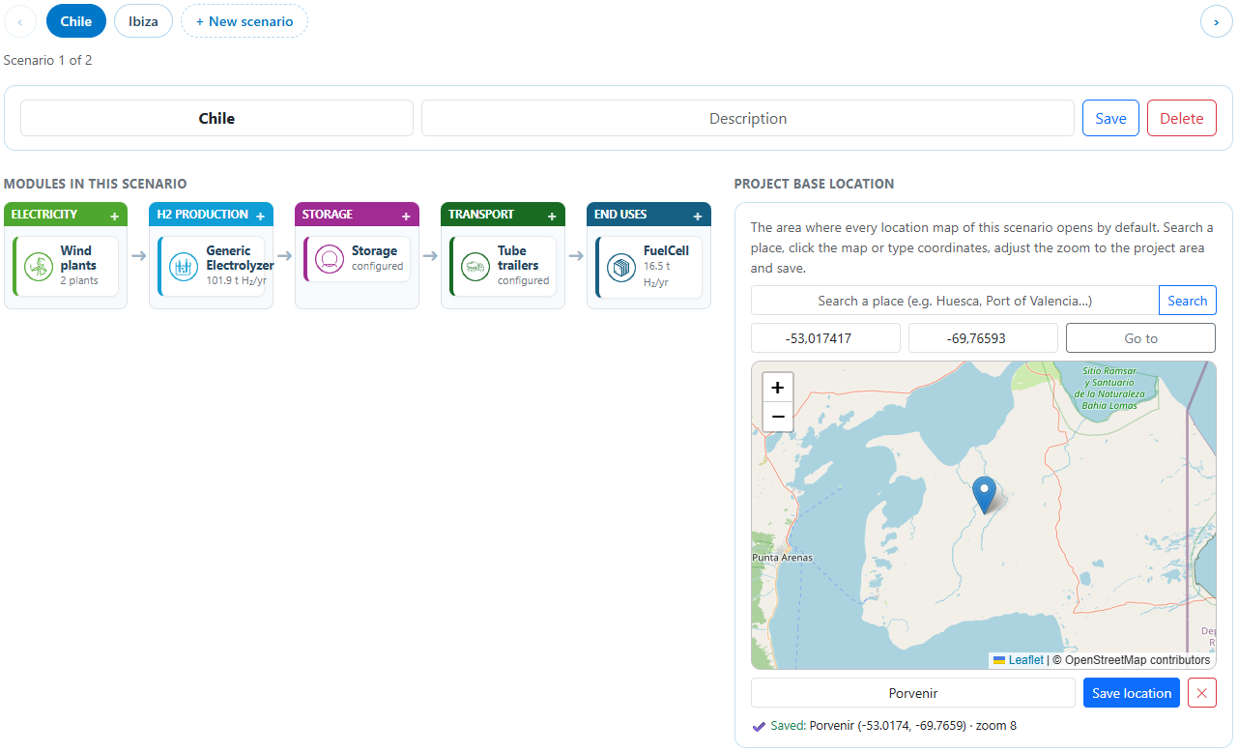The image size is (1238, 753).
Task: Zoom in on the map
Action: pyautogui.click(x=778, y=388)
